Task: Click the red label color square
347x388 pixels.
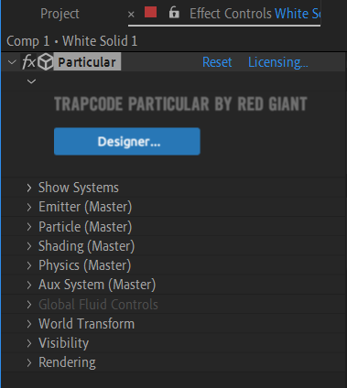Action: point(150,12)
